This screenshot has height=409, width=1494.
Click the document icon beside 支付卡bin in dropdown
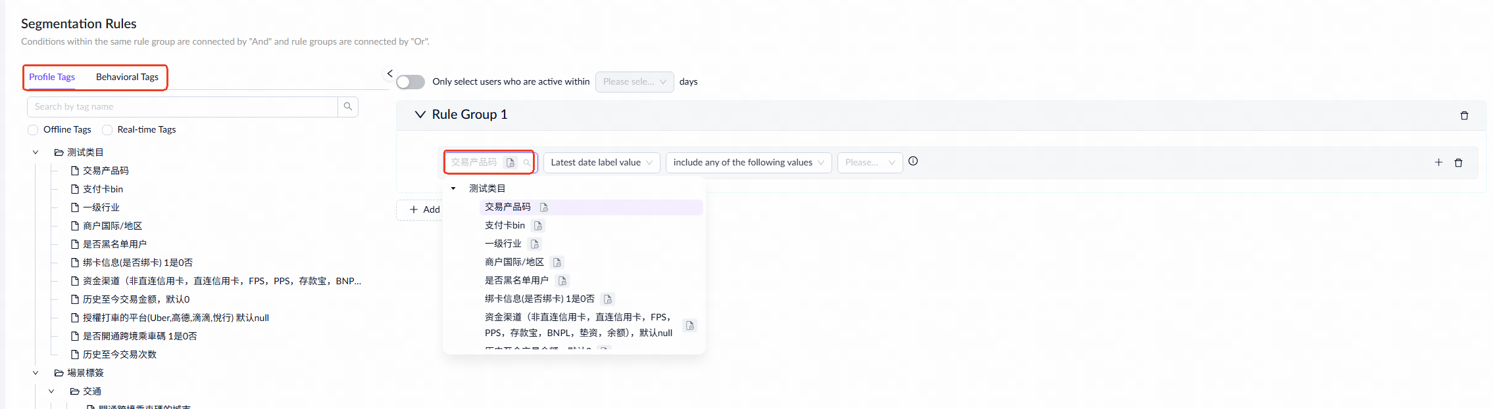pos(538,226)
